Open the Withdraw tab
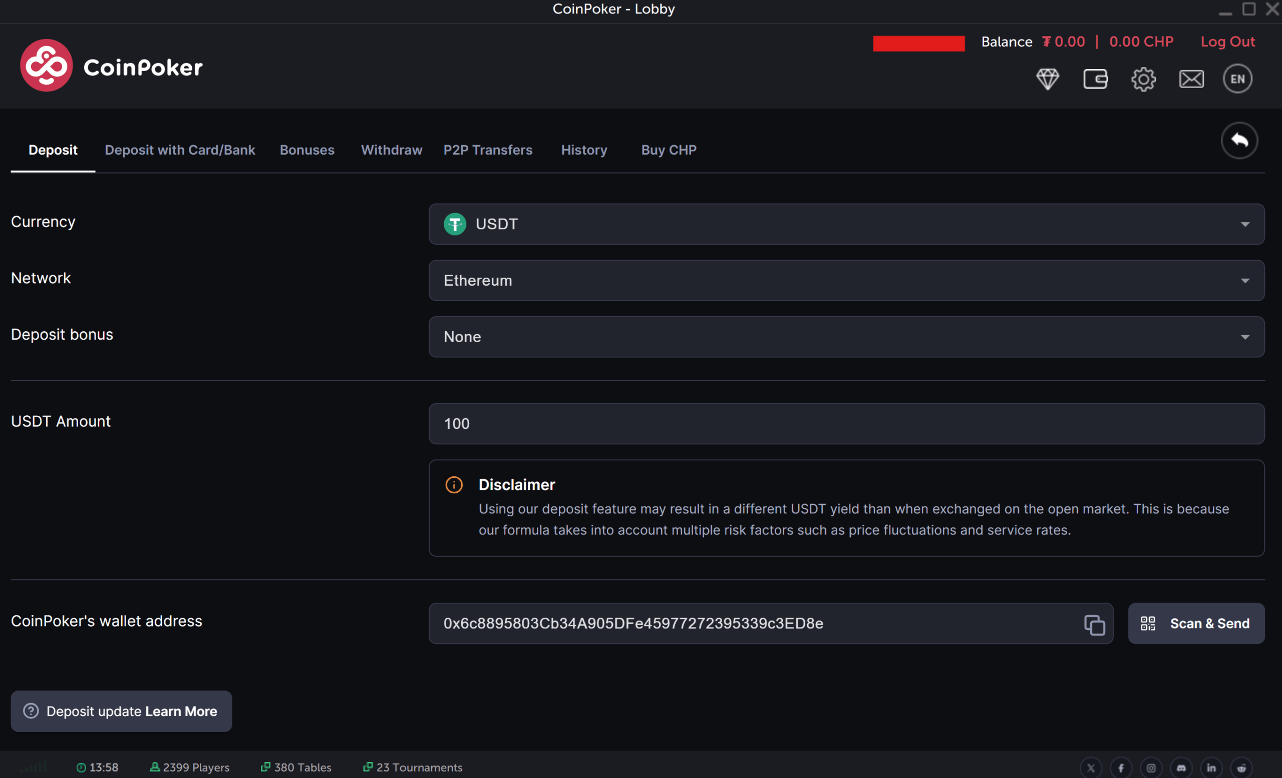The height and width of the screenshot is (778, 1282). click(x=392, y=150)
